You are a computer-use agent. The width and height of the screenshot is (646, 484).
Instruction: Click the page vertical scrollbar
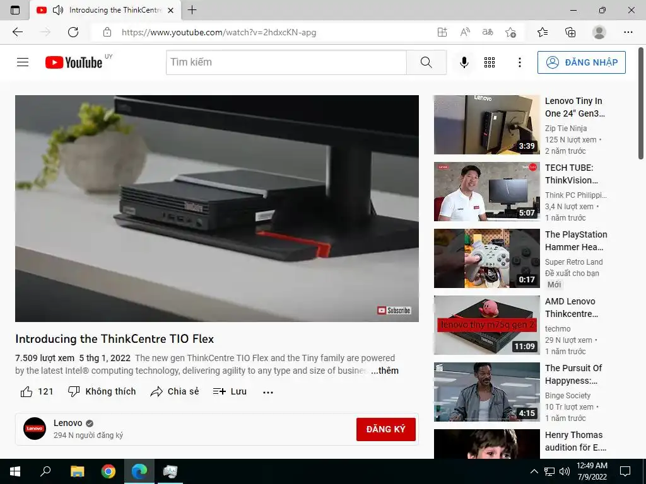641,103
